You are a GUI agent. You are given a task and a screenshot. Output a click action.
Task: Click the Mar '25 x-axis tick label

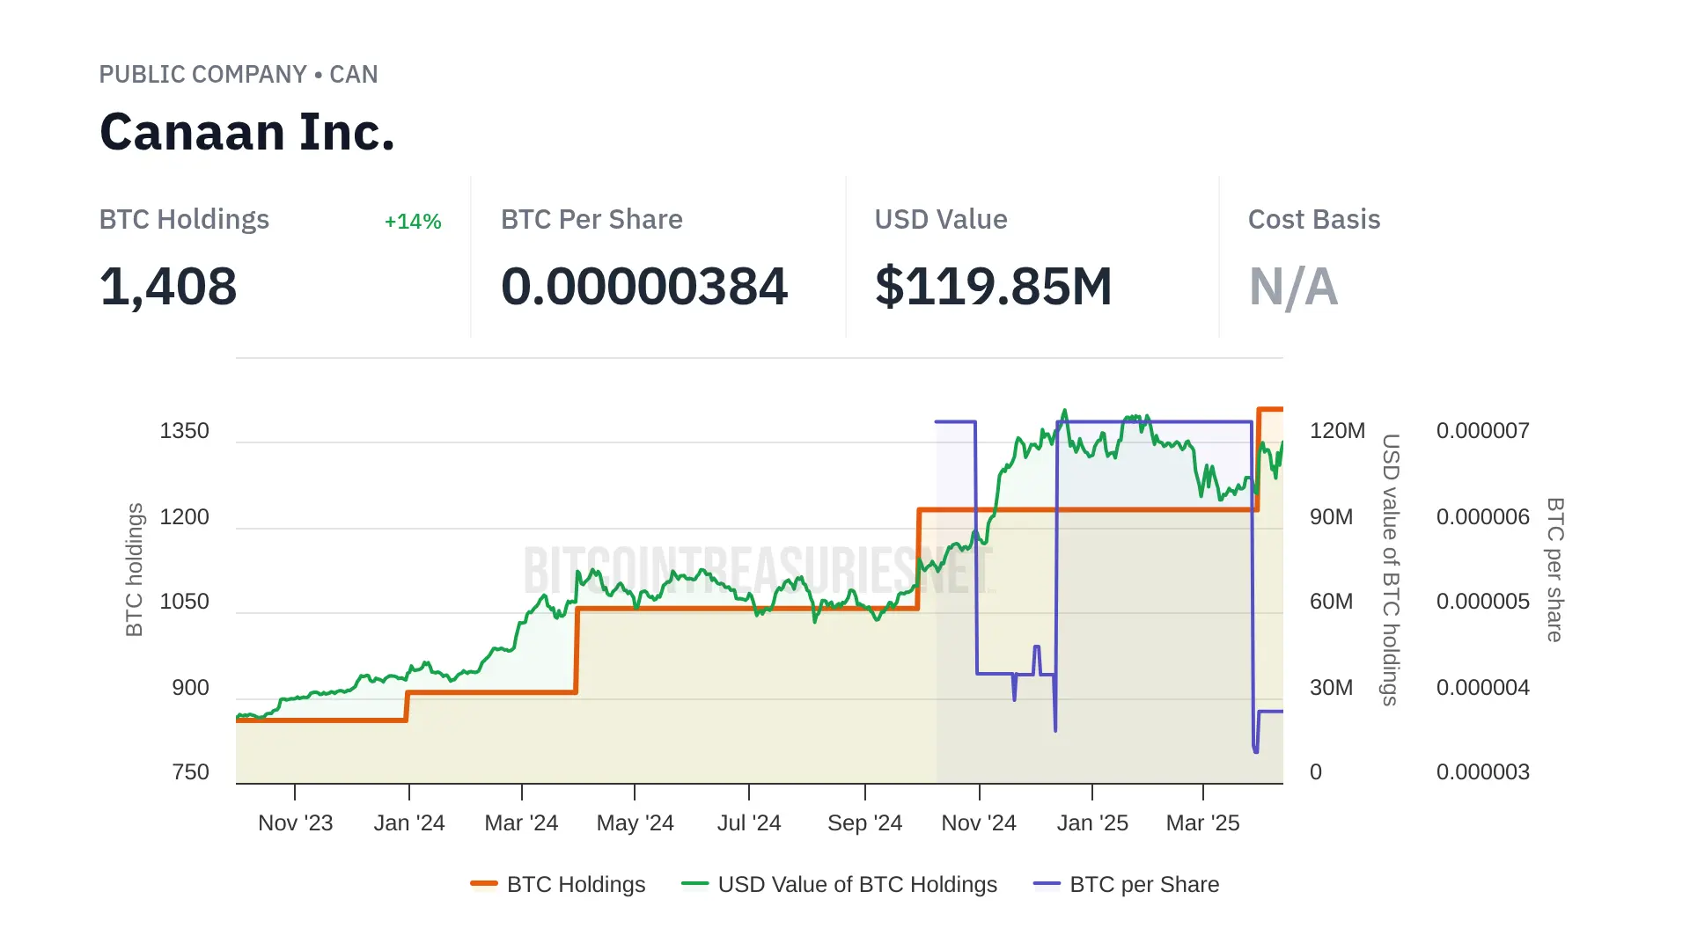[1202, 822]
